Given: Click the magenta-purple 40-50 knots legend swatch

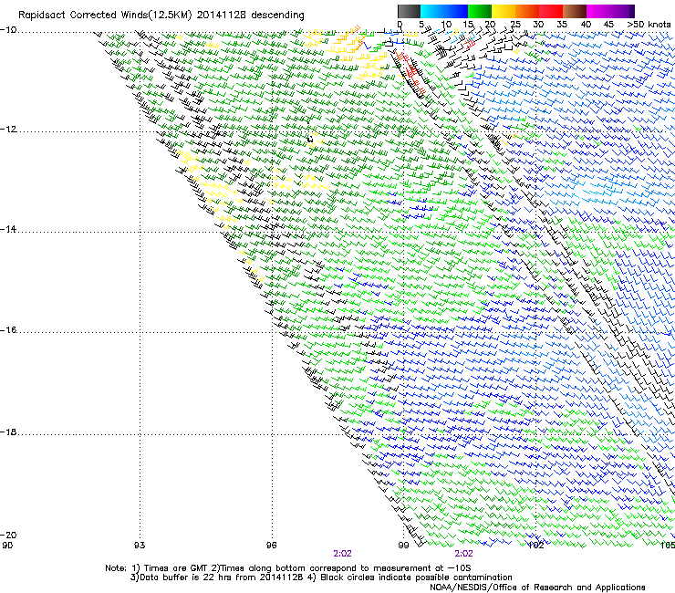Looking at the screenshot, I should (x=610, y=11).
